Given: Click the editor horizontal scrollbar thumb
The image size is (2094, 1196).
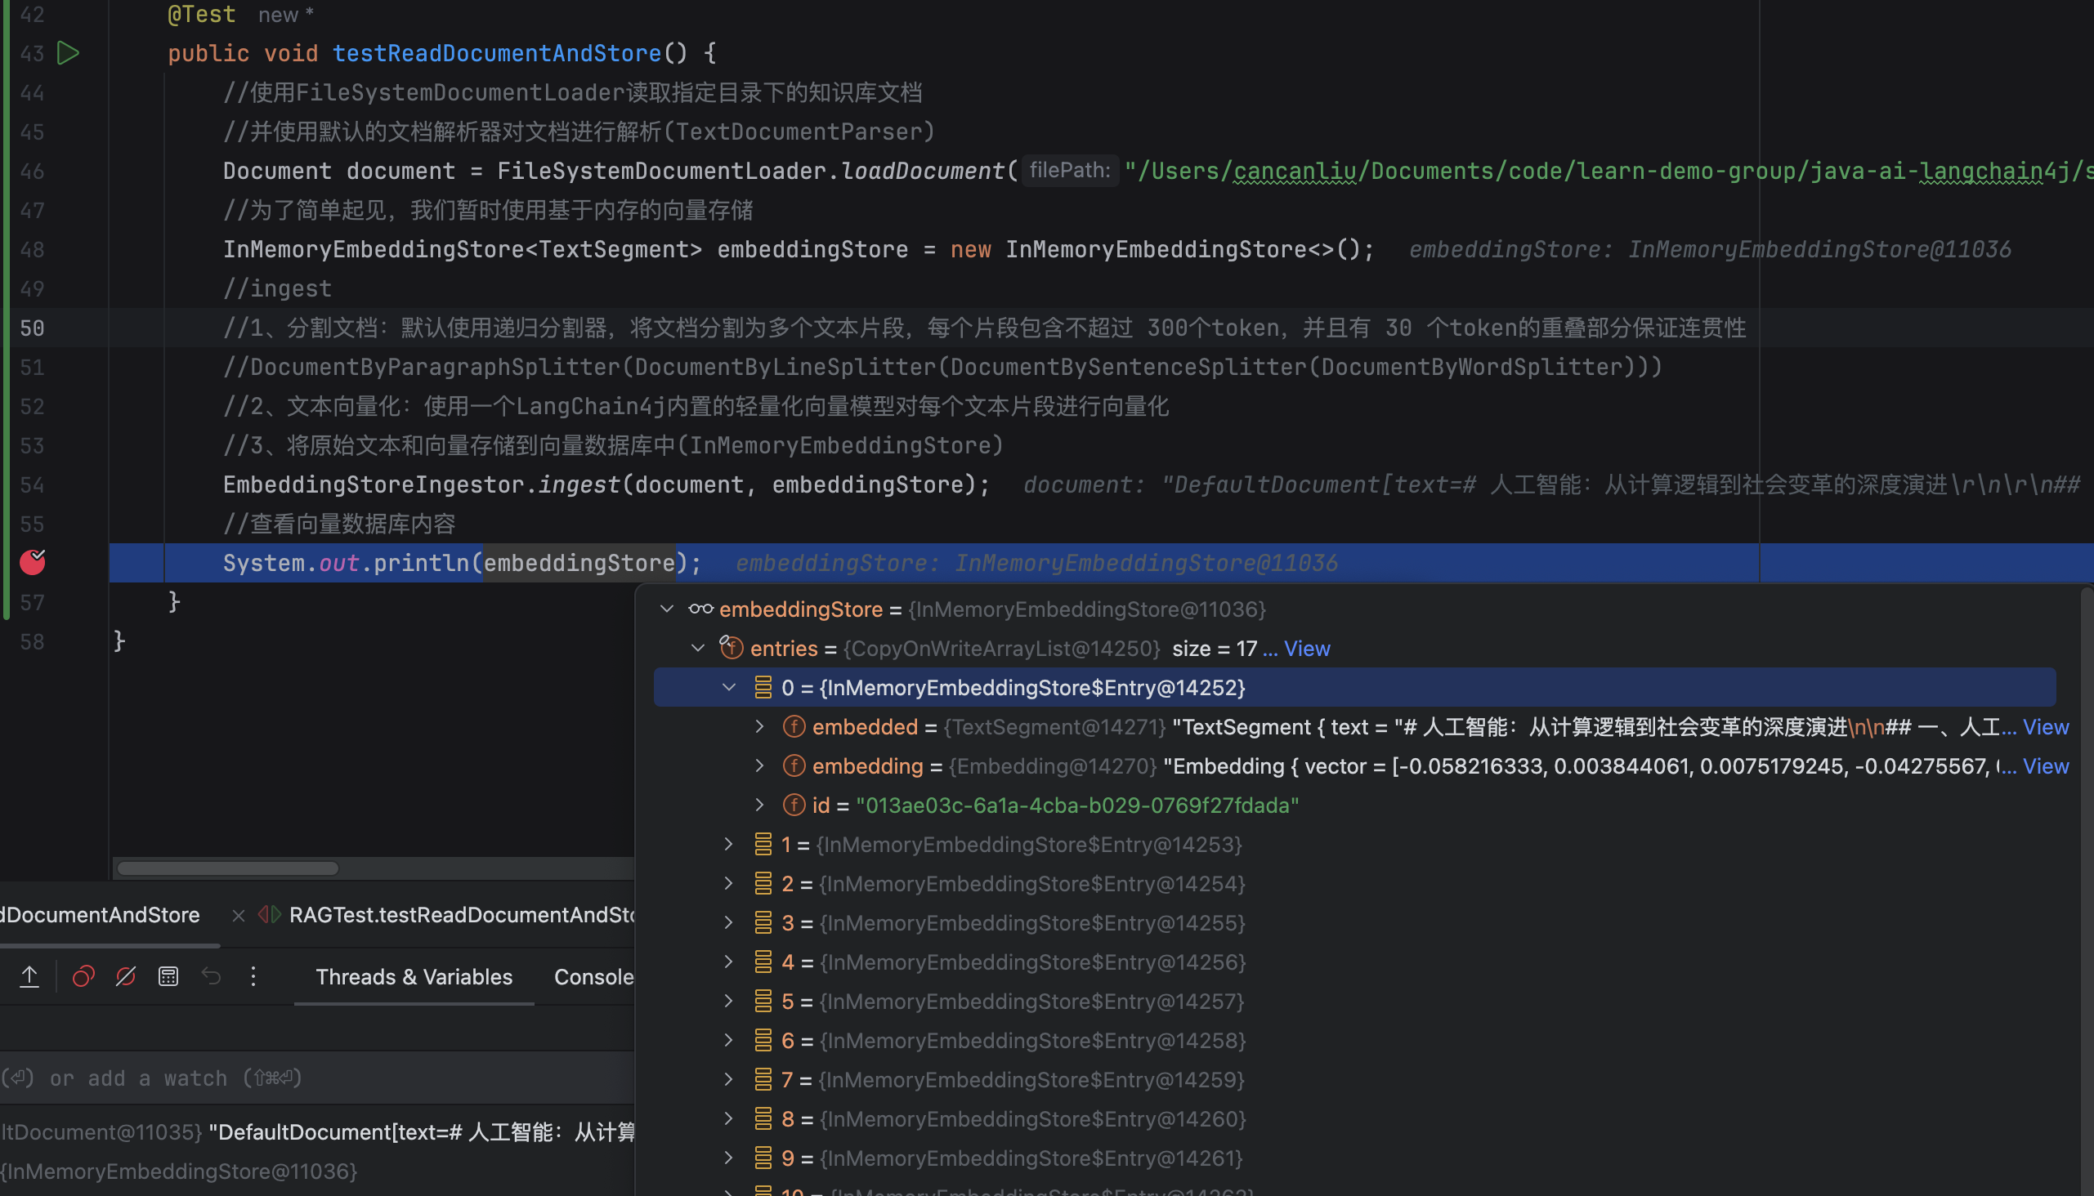Looking at the screenshot, I should 228,868.
